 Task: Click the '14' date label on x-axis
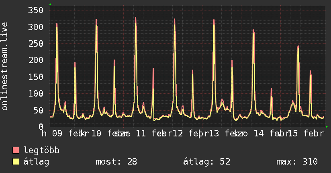pos(259,134)
